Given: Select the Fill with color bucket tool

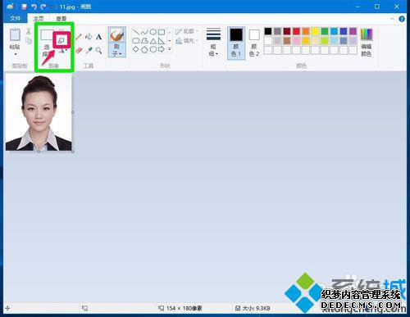Looking at the screenshot, I should [89, 37].
